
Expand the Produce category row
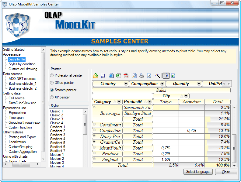pyautogui.click(x=94, y=153)
